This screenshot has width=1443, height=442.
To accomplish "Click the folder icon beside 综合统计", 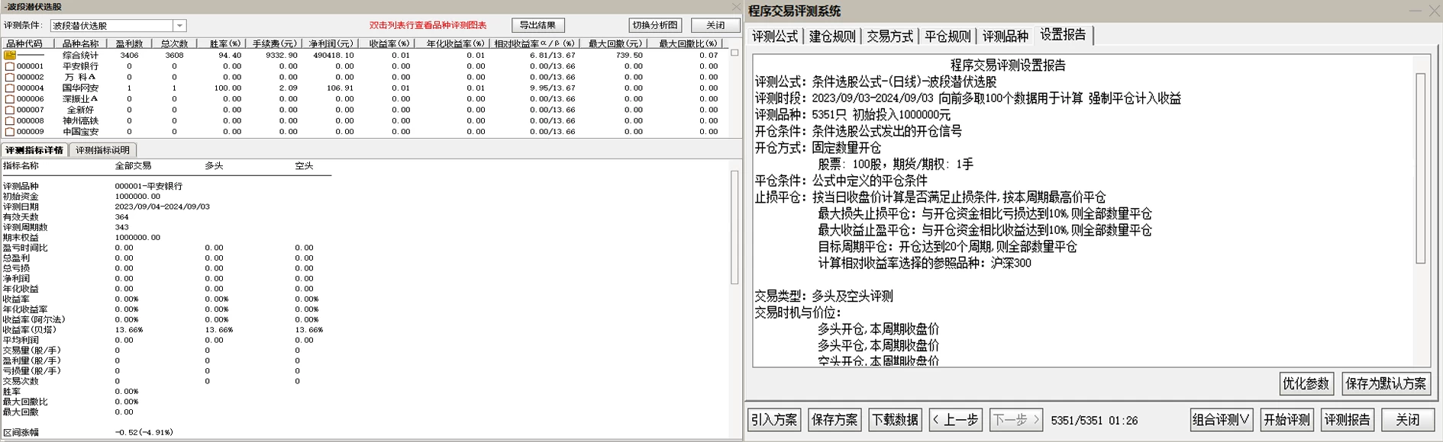I will 10,56.
